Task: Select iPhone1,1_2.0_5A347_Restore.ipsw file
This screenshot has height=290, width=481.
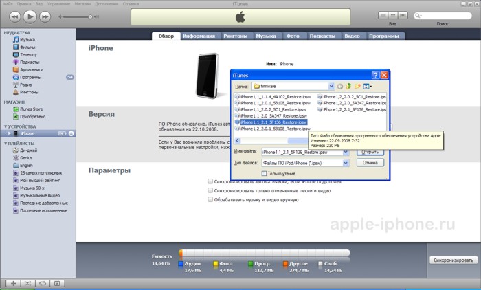Action: (x=271, y=115)
